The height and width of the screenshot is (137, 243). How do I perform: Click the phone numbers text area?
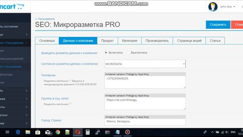[x=145, y=82]
